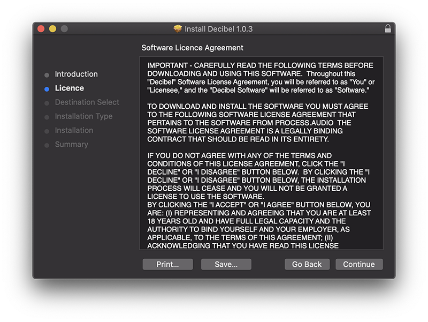Screen dimensions: 428x322
Task: Click the Summary step label
Action: (72, 144)
